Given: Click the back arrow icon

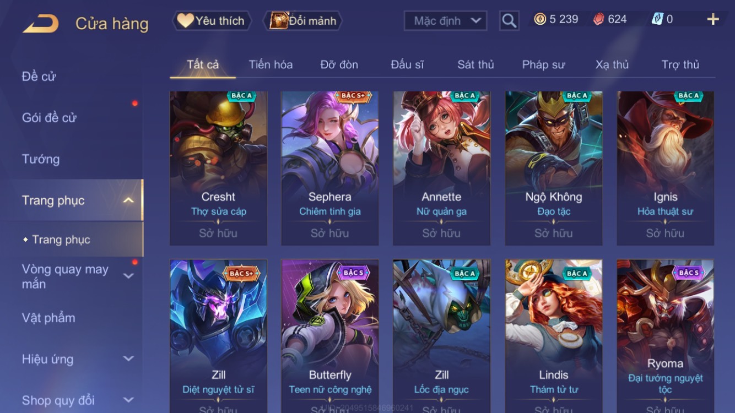Looking at the screenshot, I should (x=41, y=24).
